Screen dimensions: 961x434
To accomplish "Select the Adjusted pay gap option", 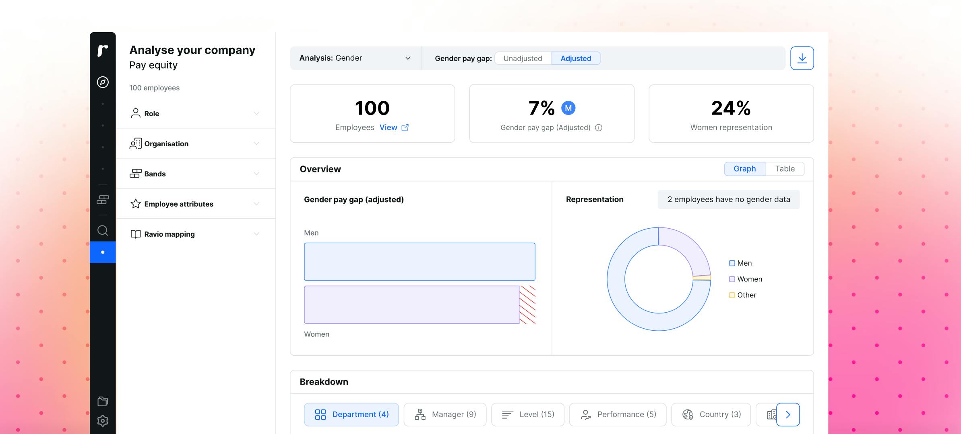I will (x=575, y=58).
